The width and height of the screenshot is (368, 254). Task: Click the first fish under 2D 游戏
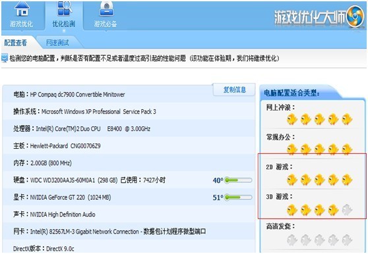pos(292,180)
